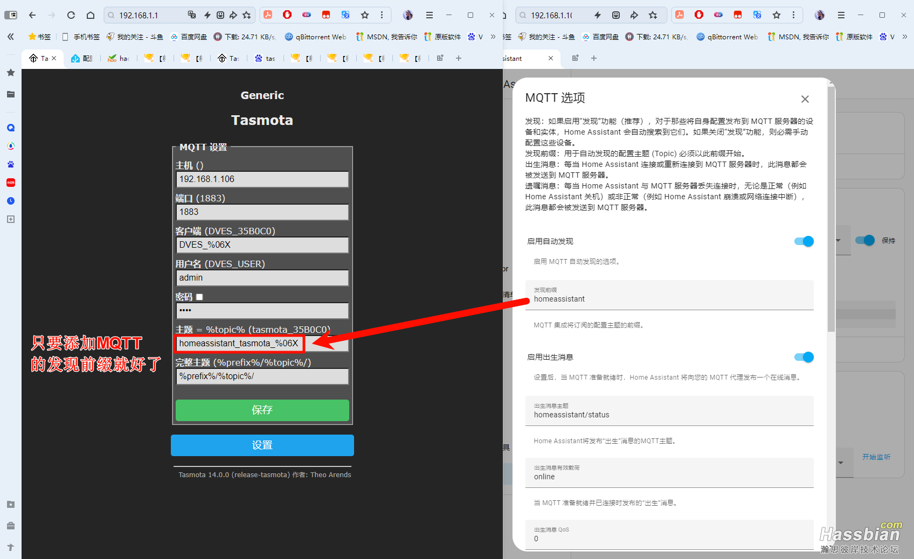Close the MQTT 选项 dialog
The height and width of the screenshot is (559, 914).
(x=805, y=99)
